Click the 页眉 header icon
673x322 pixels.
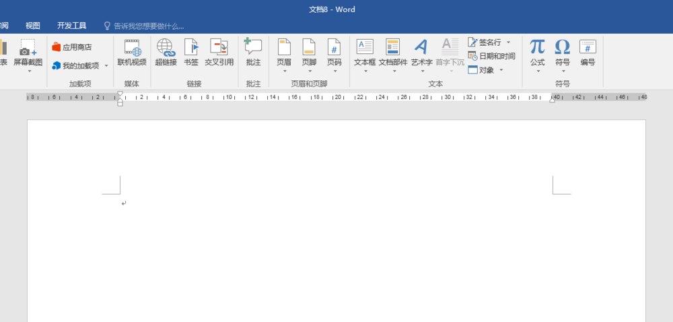click(x=284, y=46)
